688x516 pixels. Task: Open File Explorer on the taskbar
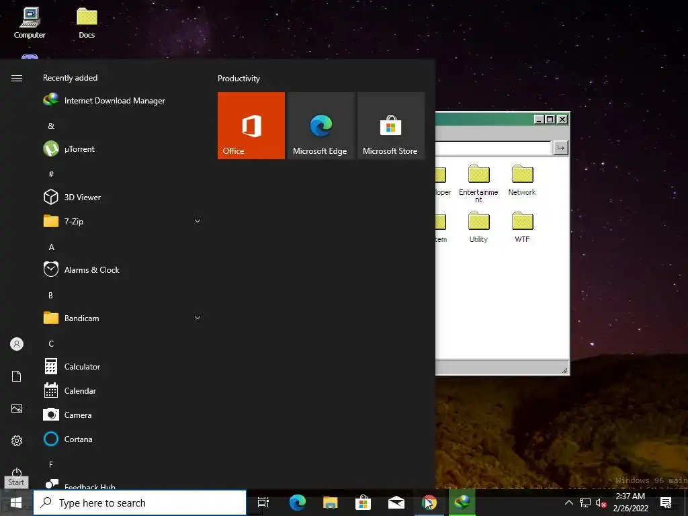[331, 503]
